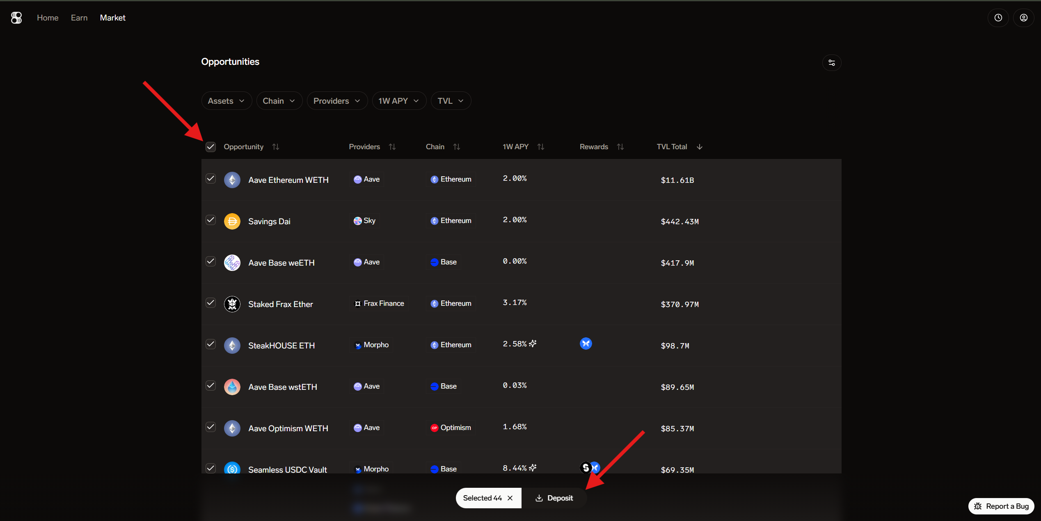Click the Deposit button
1041x521 pixels.
coord(554,498)
